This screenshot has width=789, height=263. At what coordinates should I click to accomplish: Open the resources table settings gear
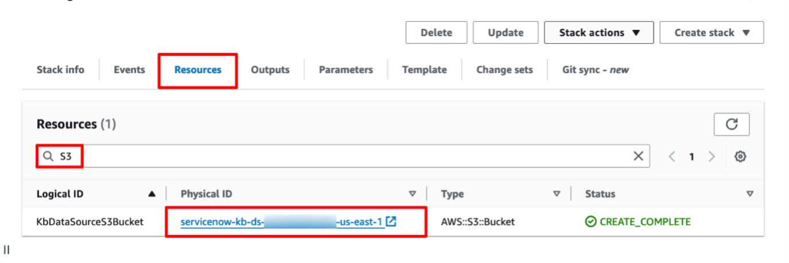pos(740,156)
